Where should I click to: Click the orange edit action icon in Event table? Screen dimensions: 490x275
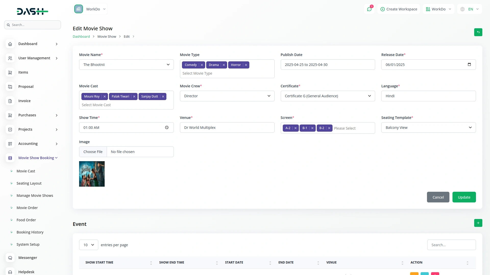click(x=414, y=274)
